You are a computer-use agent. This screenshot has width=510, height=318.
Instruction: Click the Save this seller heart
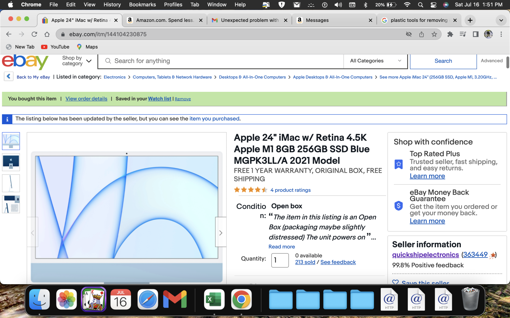point(396,282)
